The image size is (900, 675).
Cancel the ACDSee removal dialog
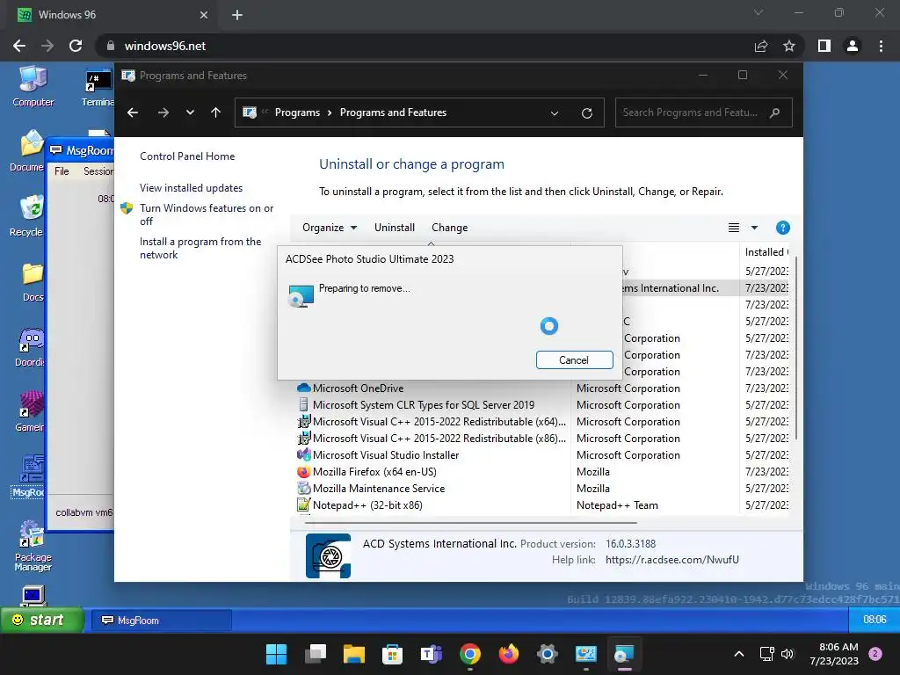click(574, 359)
